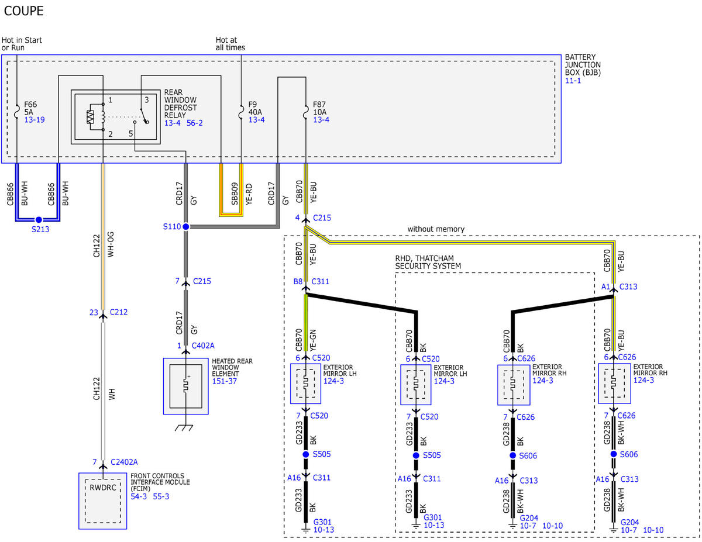Viewport: 702px width, 542px height.
Task: Click the C311 label at pin B8
Action: 322,281
